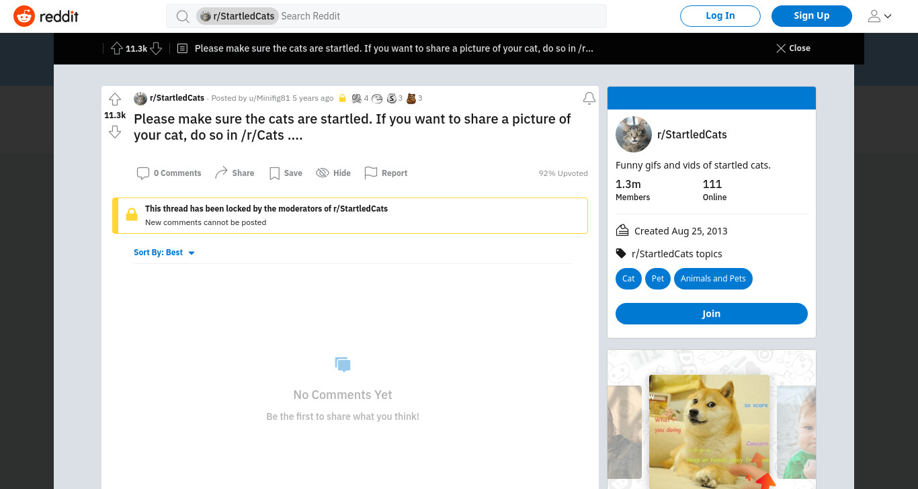The width and height of the screenshot is (918, 489).
Task: Click the No Comments Yet chat icon
Action: click(343, 365)
